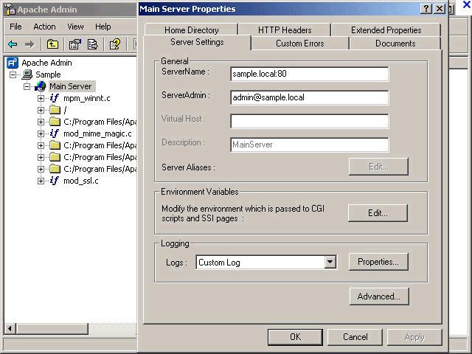Screen dimensions: 472x354
Task: Click the Description field showing MainServer
Action: coord(310,145)
